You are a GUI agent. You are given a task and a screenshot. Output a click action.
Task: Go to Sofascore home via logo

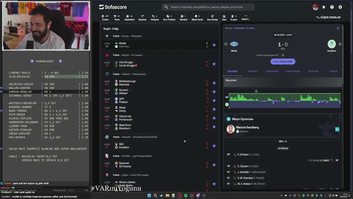click(113, 7)
